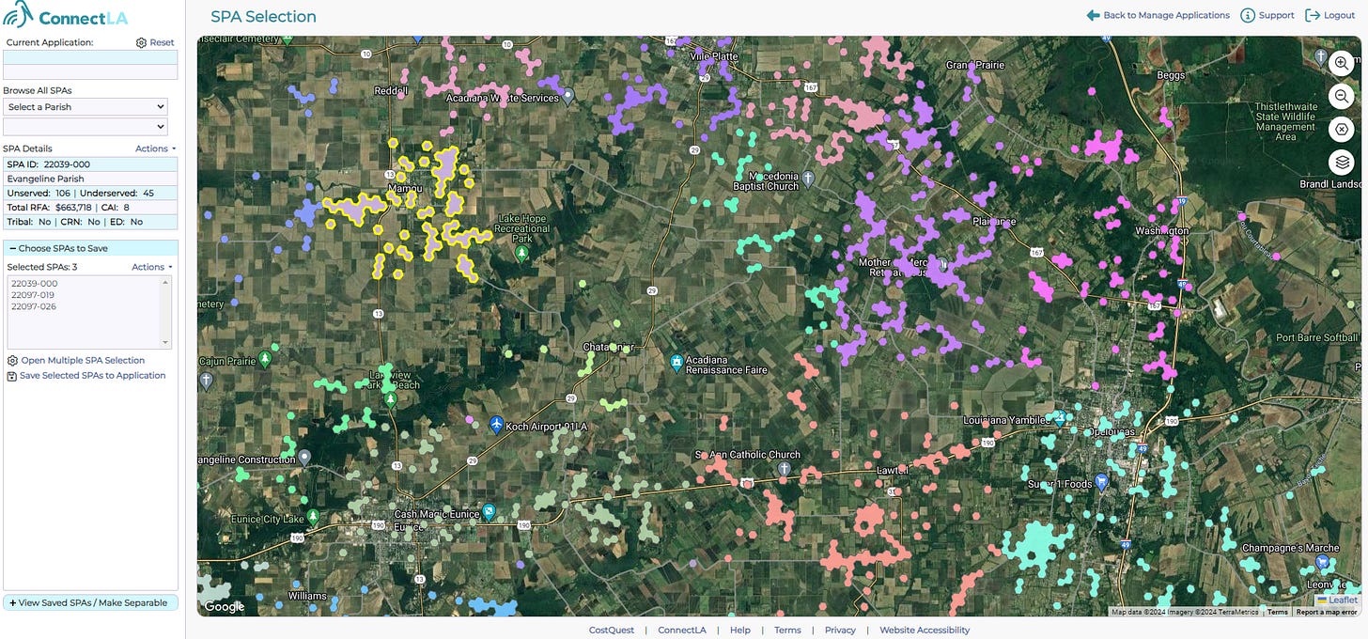
Task: Open the SPA Details Actions menu
Action: coord(155,148)
